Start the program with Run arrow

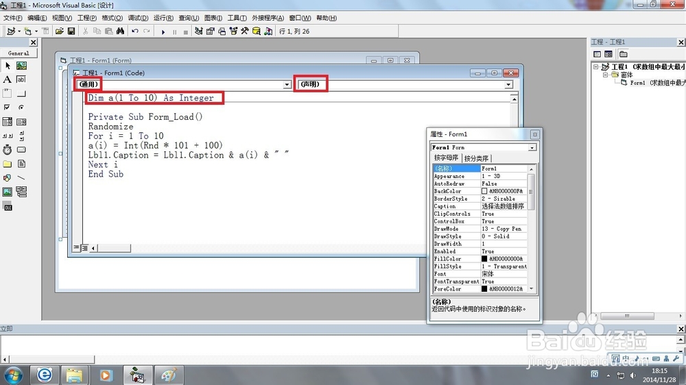pyautogui.click(x=163, y=32)
